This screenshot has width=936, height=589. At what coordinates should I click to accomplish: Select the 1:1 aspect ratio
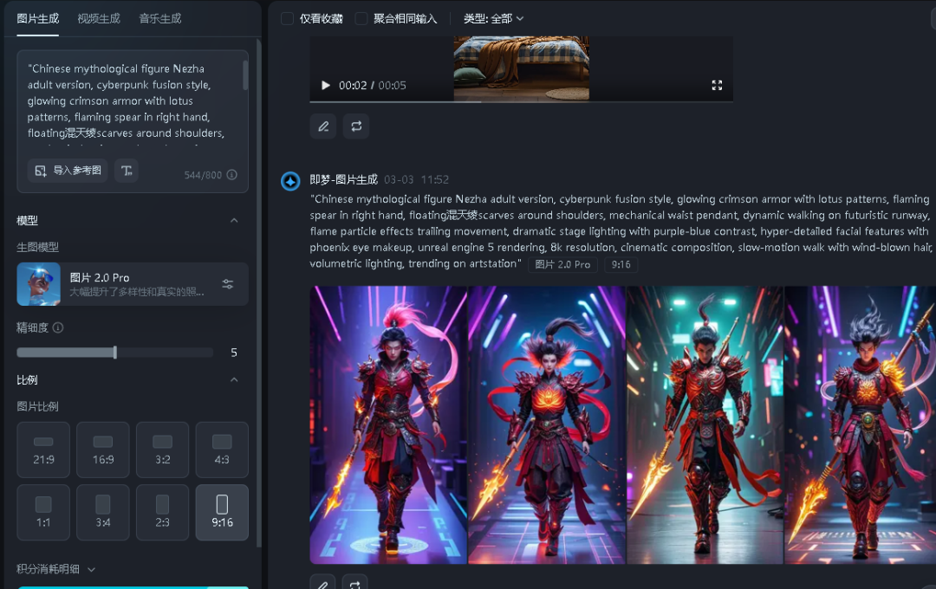click(x=43, y=513)
